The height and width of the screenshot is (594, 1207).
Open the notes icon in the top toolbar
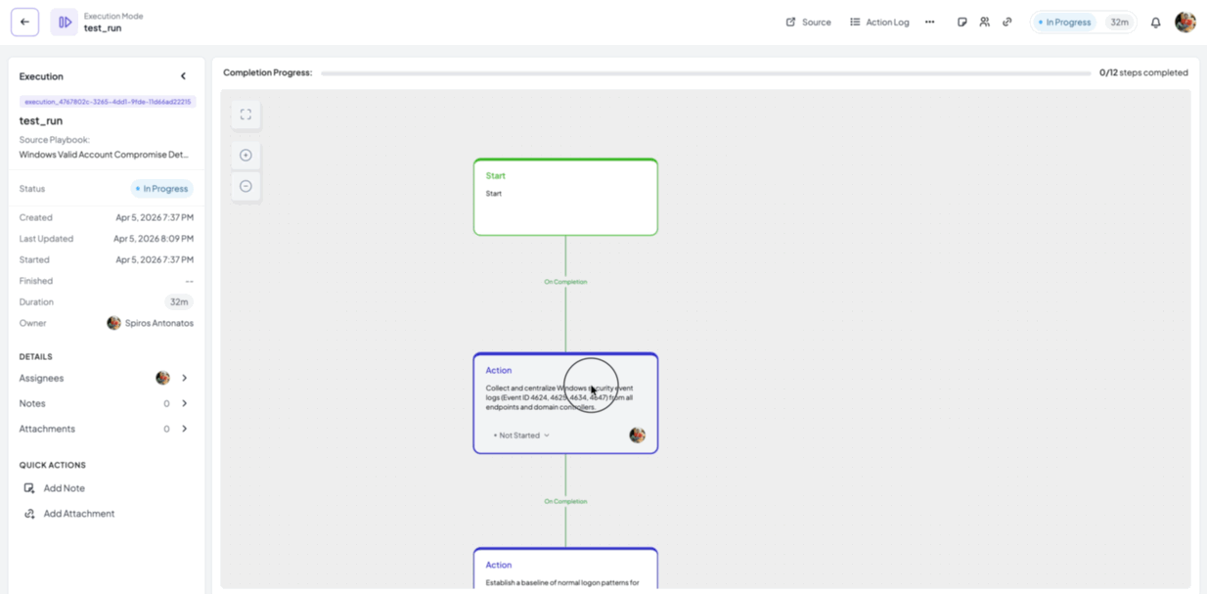point(962,22)
